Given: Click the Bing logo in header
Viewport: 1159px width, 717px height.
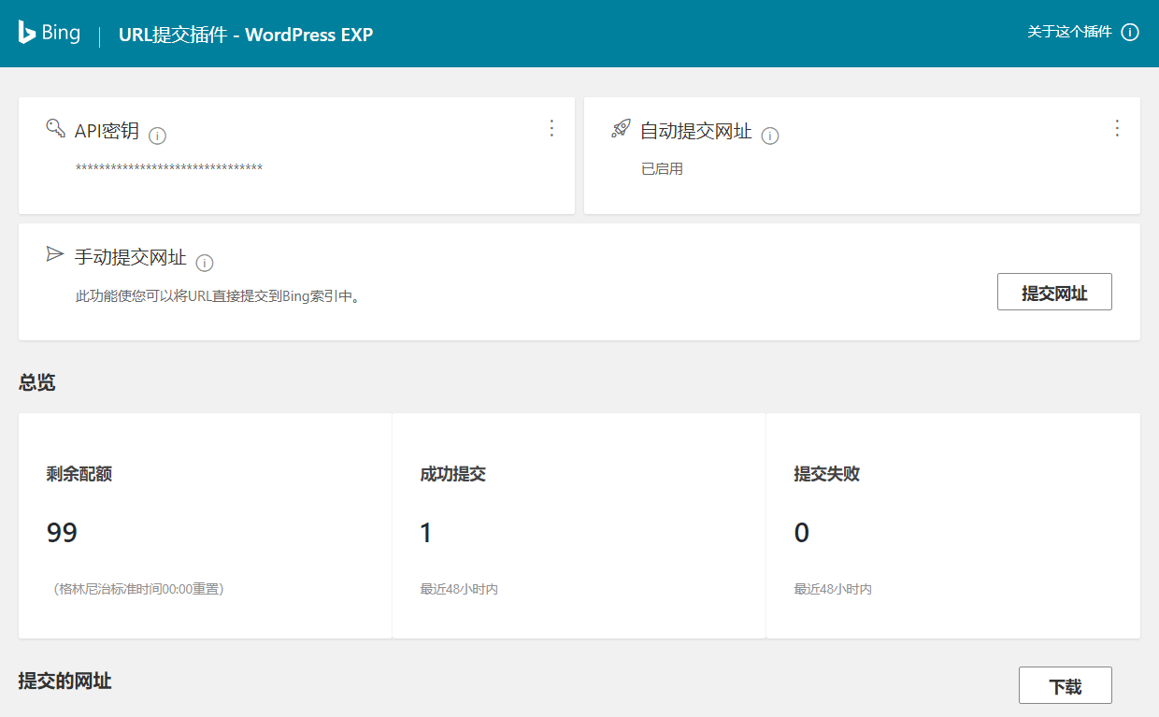Looking at the screenshot, I should pos(50,34).
